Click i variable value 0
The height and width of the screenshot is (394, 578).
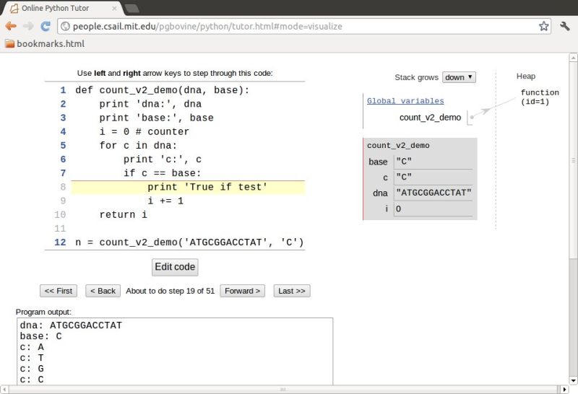pyautogui.click(x=398, y=209)
